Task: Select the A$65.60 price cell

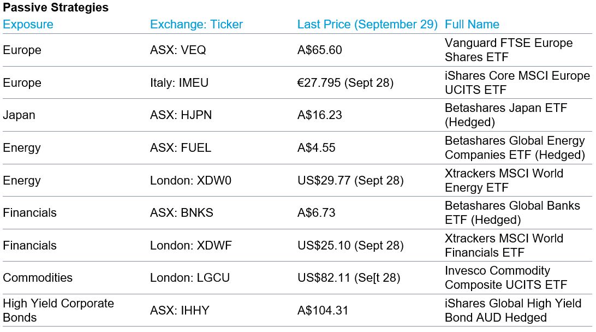Action: pos(320,50)
